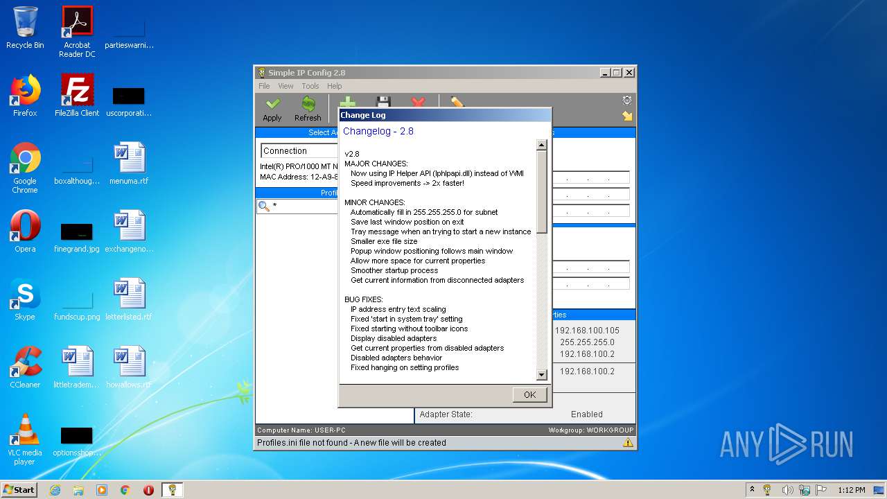The image size is (887, 499).
Task: Click the 192.168.100.105 current IP value
Action: [587, 331]
